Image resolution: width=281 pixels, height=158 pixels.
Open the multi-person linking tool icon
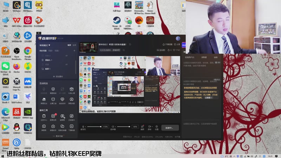pyautogui.click(x=62, y=91)
